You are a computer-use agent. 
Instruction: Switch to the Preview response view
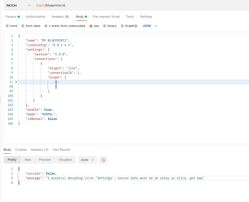click(x=45, y=160)
